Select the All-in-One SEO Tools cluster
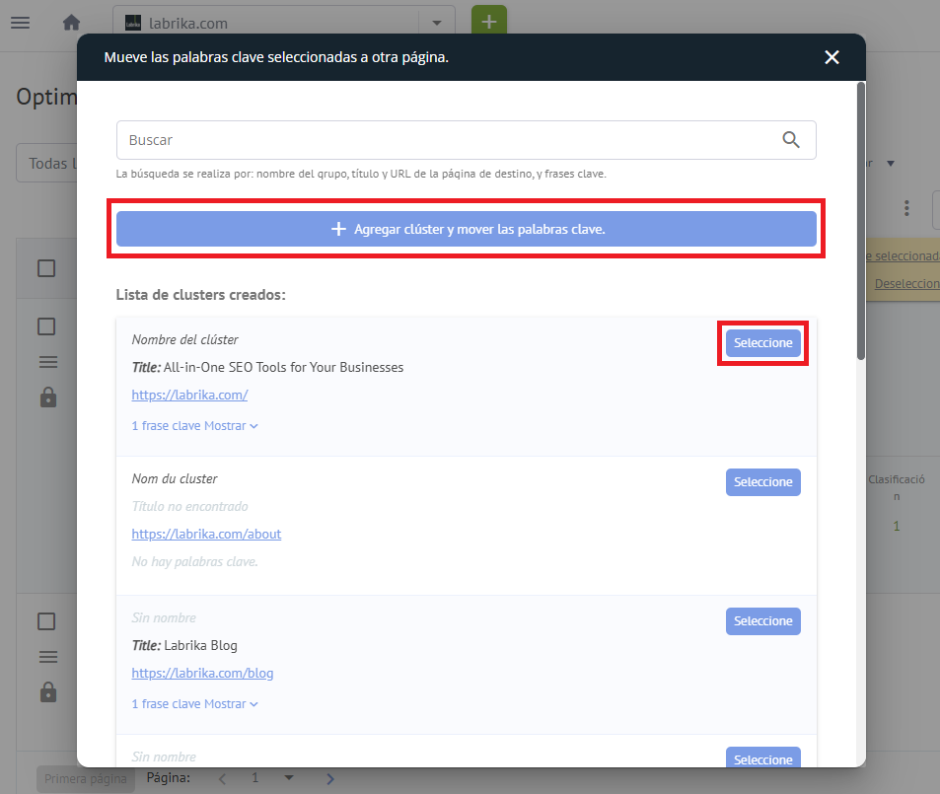 click(762, 343)
